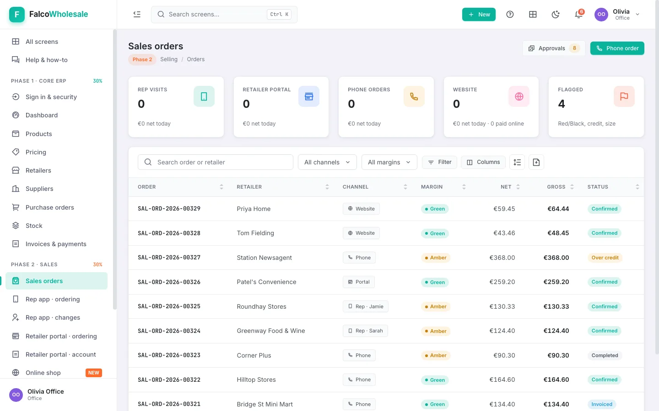The height and width of the screenshot is (411, 659).
Task: Click the Over credit status badge
Action: tap(605, 258)
